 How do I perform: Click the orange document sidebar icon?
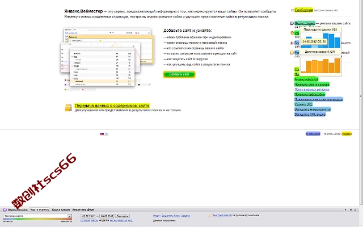coord(292,53)
